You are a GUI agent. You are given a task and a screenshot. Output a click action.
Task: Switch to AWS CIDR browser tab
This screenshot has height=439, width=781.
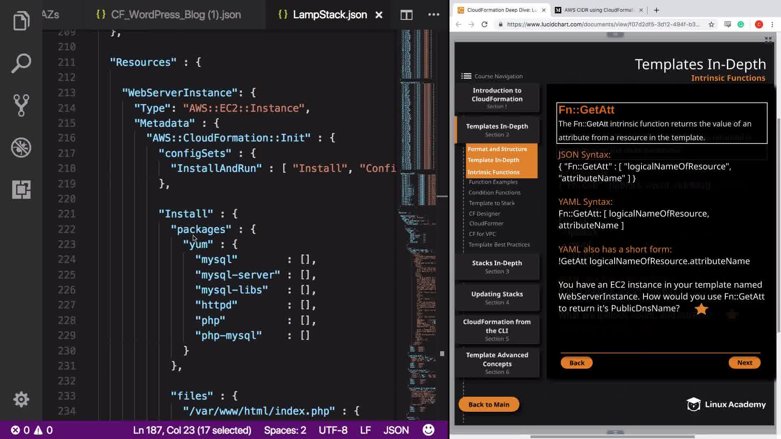click(597, 10)
